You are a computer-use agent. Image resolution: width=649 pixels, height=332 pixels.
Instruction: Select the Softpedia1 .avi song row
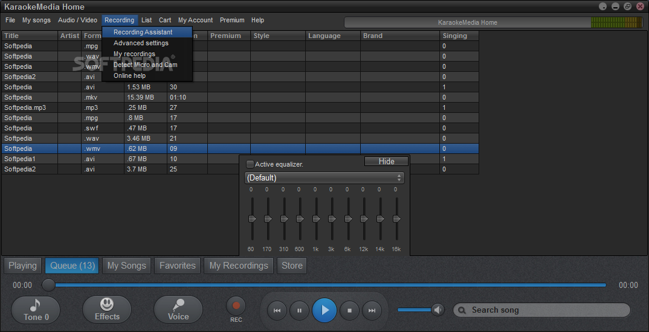pos(241,159)
